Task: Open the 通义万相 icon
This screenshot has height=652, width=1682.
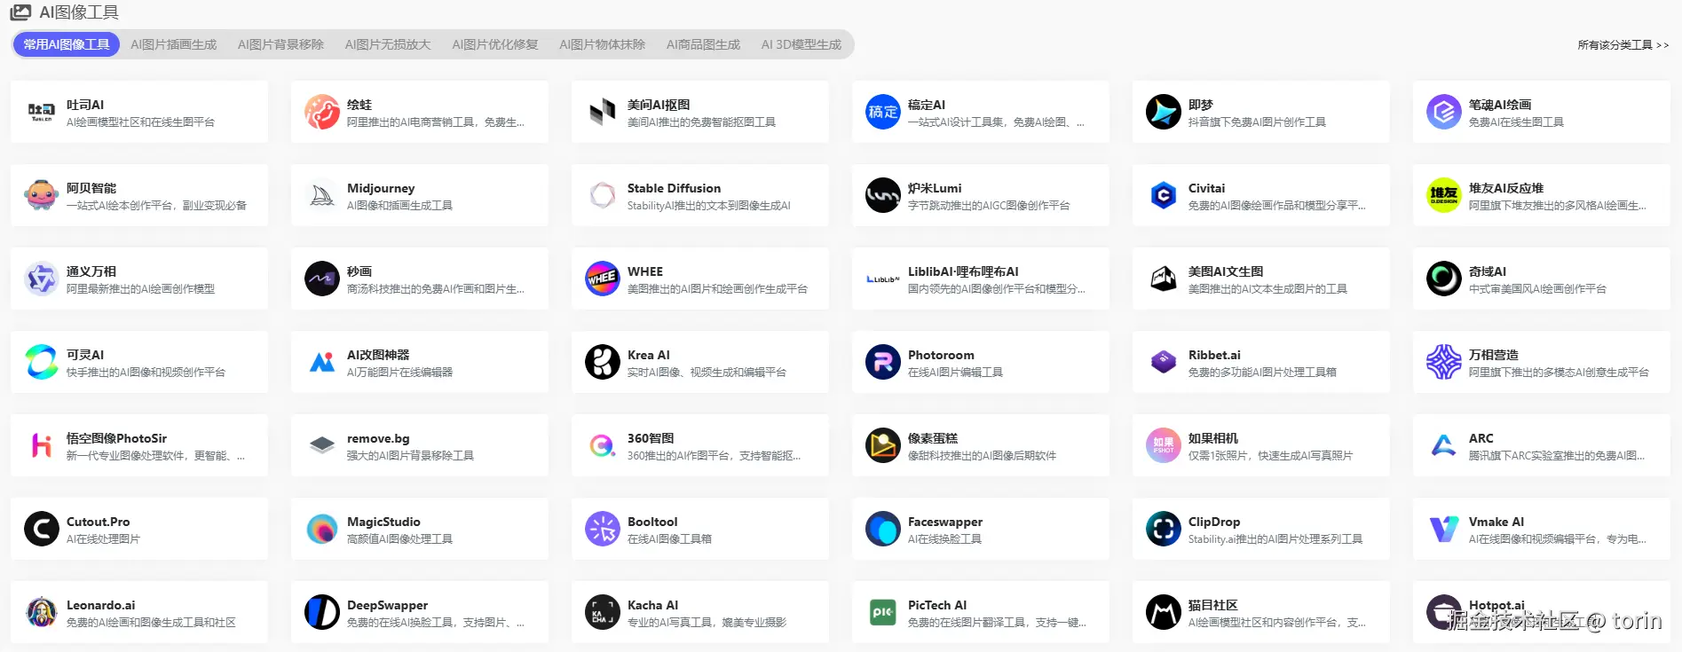Action: 42,279
